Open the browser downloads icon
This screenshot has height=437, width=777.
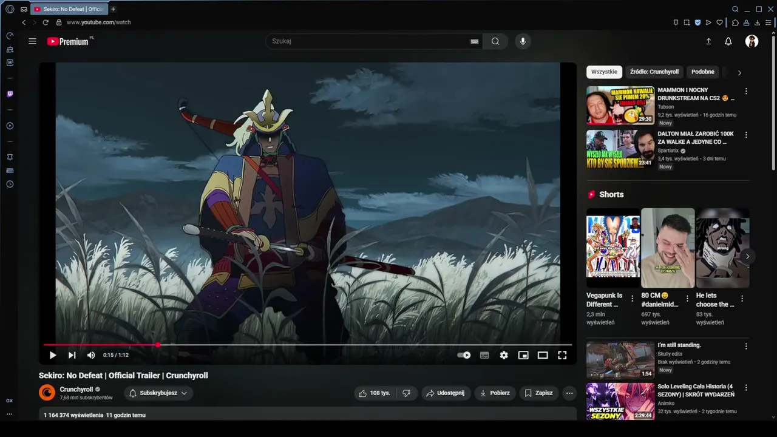click(757, 22)
